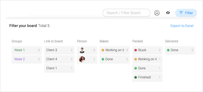The image size is (203, 92).
Task: Click the person filter icon in the toolbar
Action: pos(157,13)
